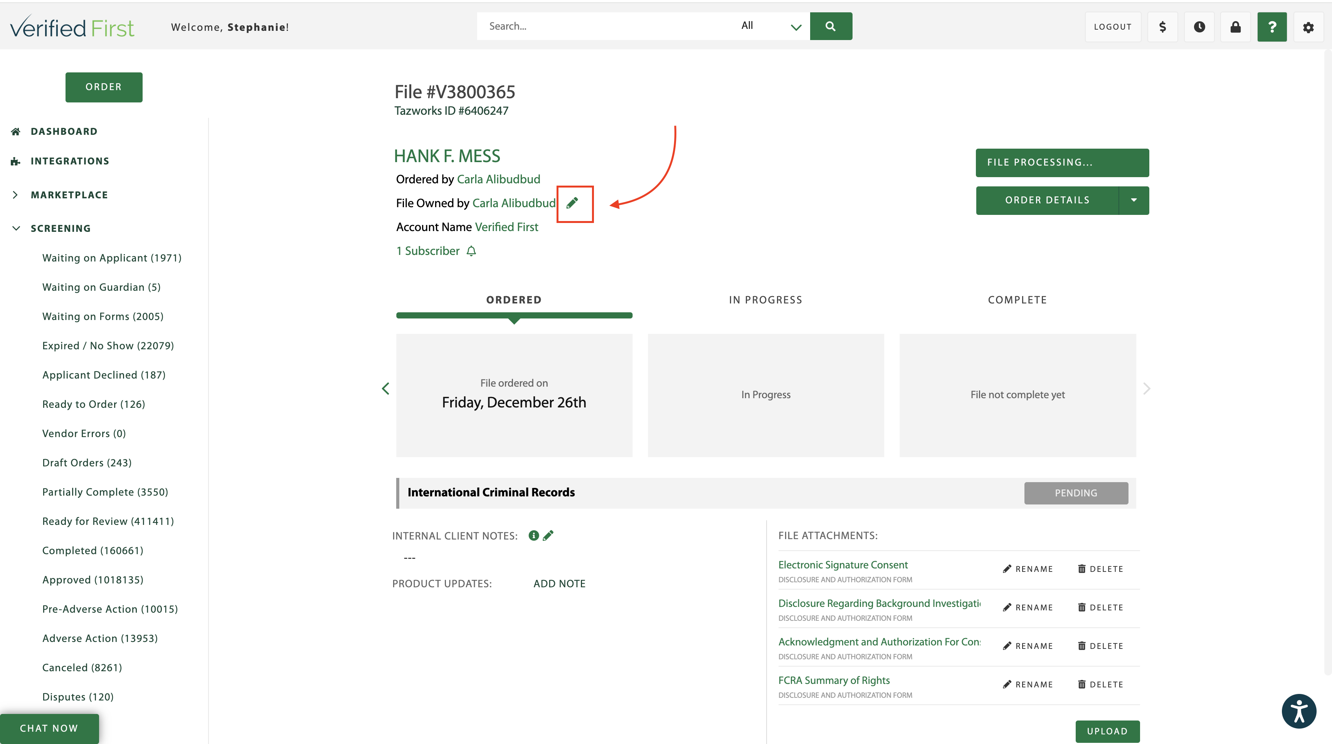Select the In Progress status tab
This screenshot has width=1332, height=744.
tap(765, 300)
